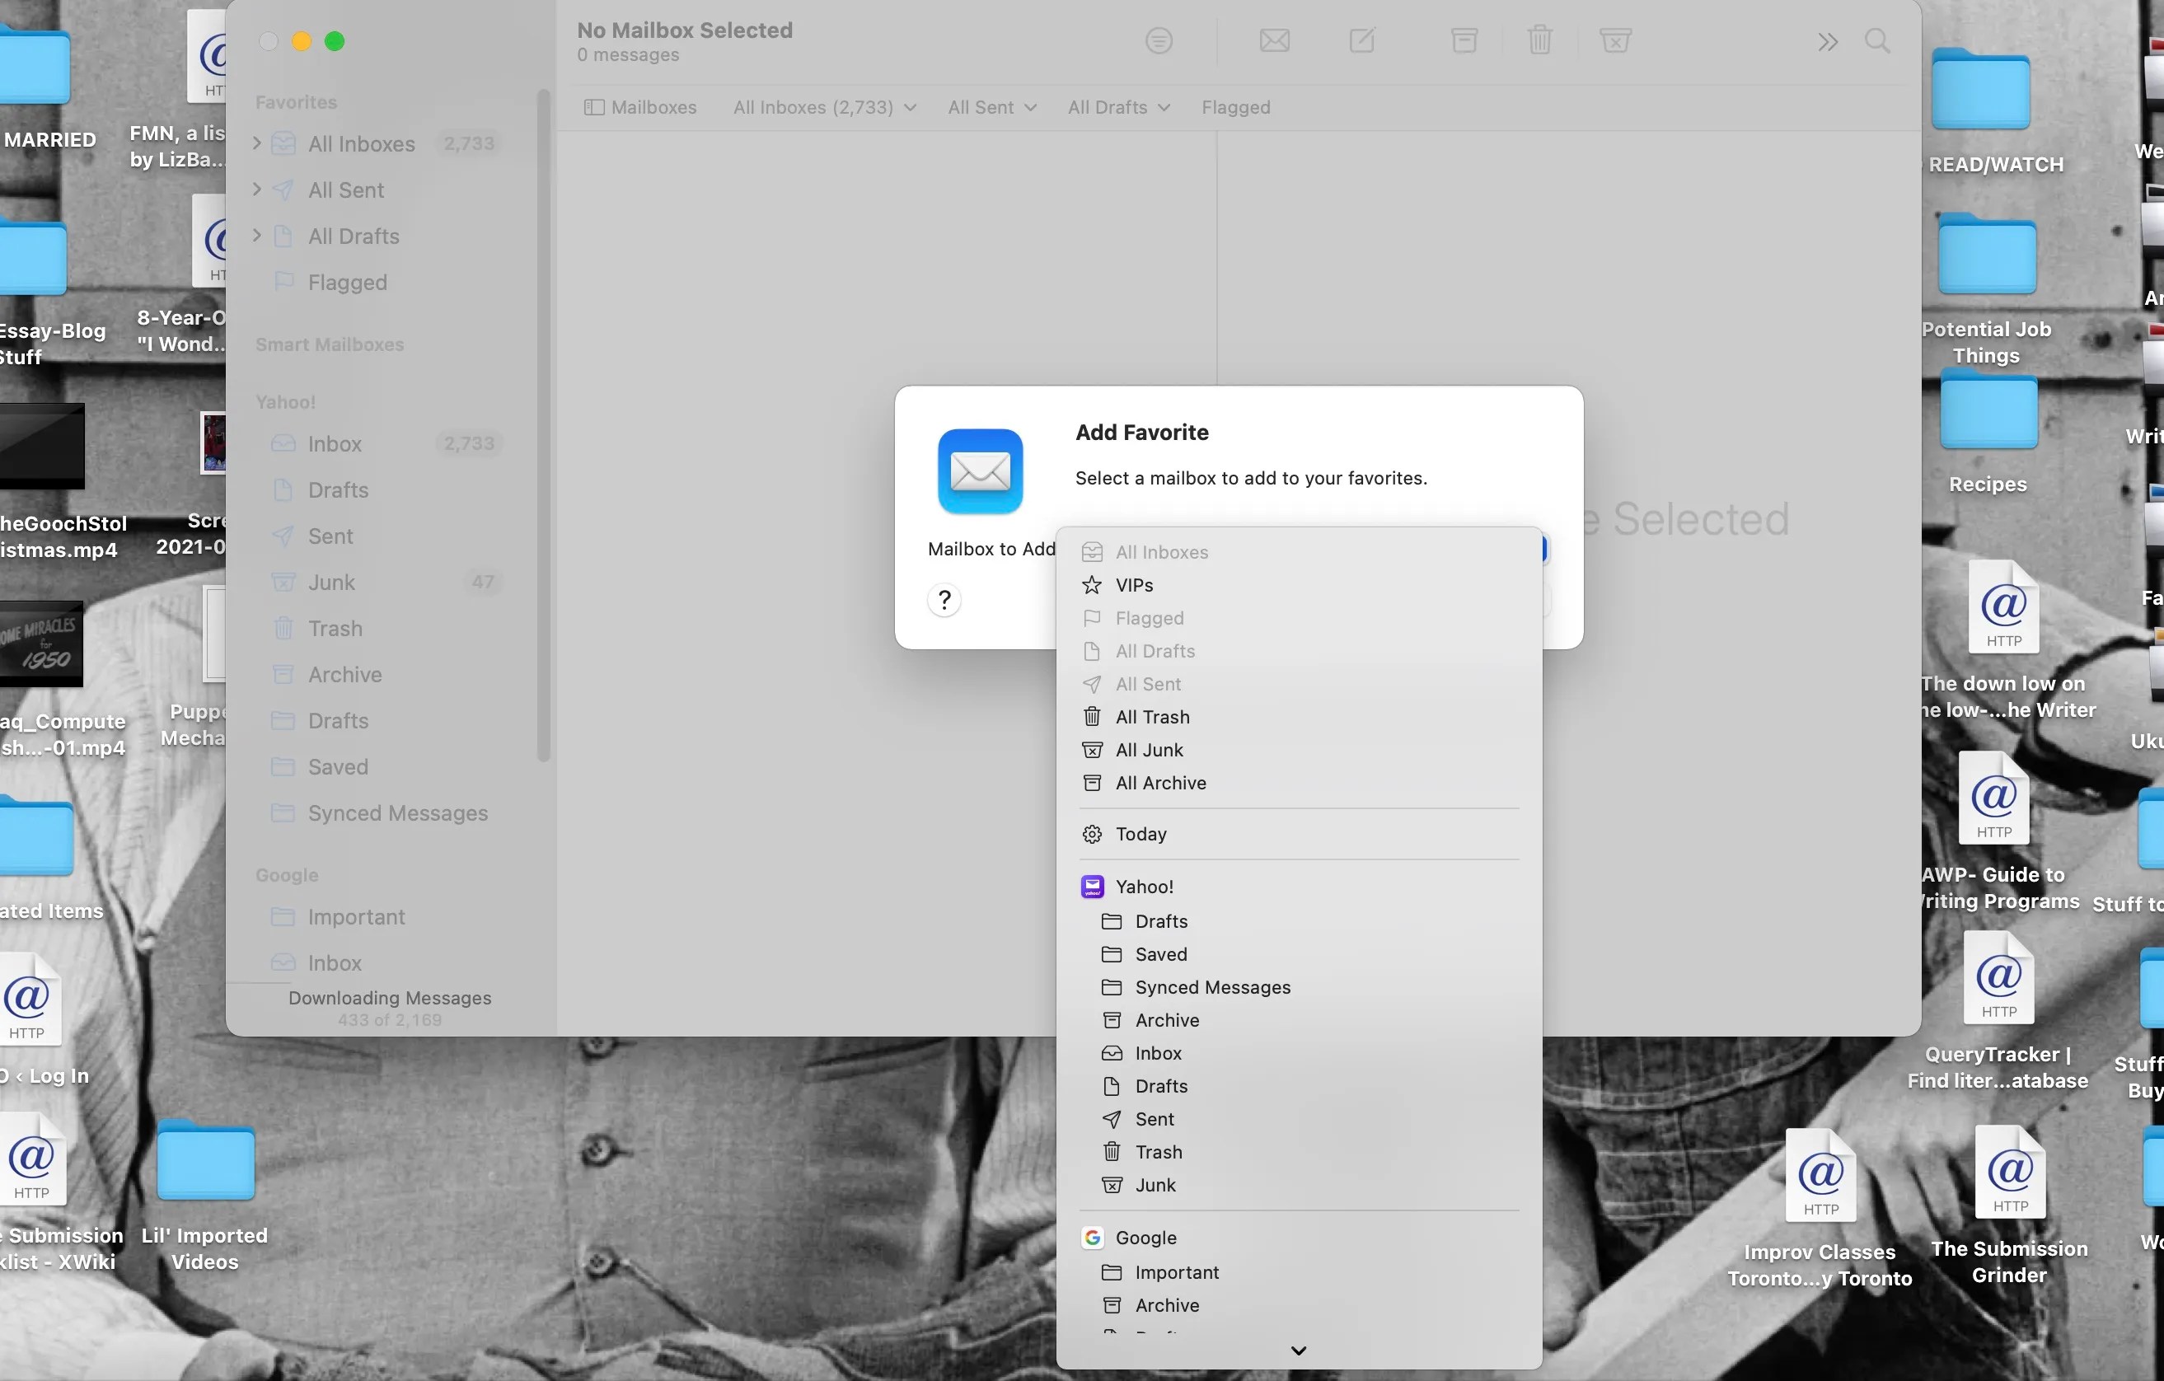Expand All Inboxes in the Favorites sidebar
This screenshot has width=2164, height=1381.
point(256,143)
